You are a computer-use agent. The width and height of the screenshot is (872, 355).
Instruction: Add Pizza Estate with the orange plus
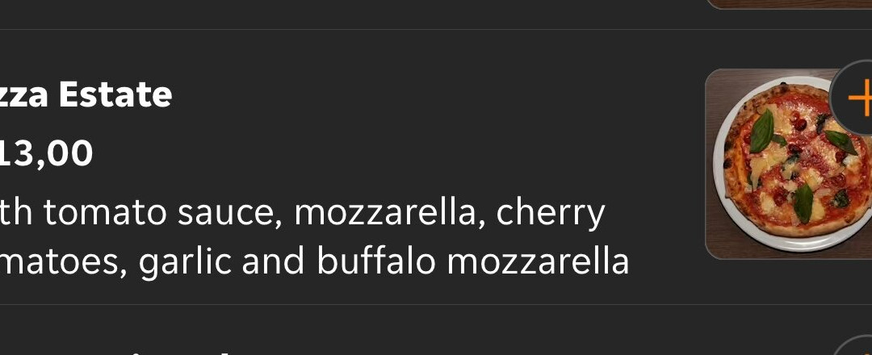[858, 98]
